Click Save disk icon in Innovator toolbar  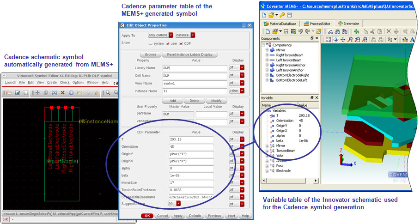click(x=286, y=31)
